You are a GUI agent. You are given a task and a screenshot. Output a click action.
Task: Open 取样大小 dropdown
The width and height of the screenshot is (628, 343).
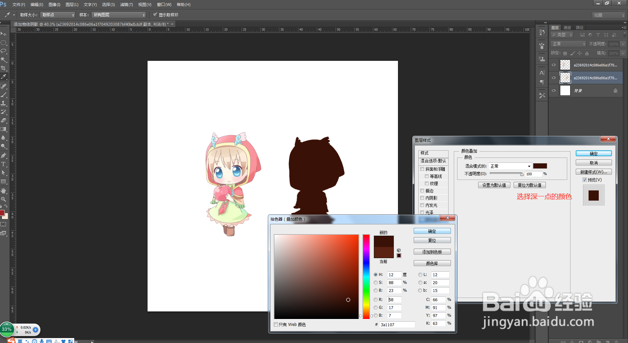coord(58,15)
